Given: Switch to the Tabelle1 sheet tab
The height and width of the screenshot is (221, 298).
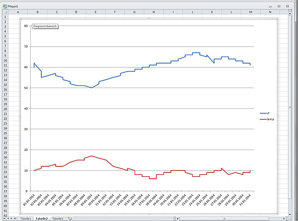Looking at the screenshot, I should (25, 219).
